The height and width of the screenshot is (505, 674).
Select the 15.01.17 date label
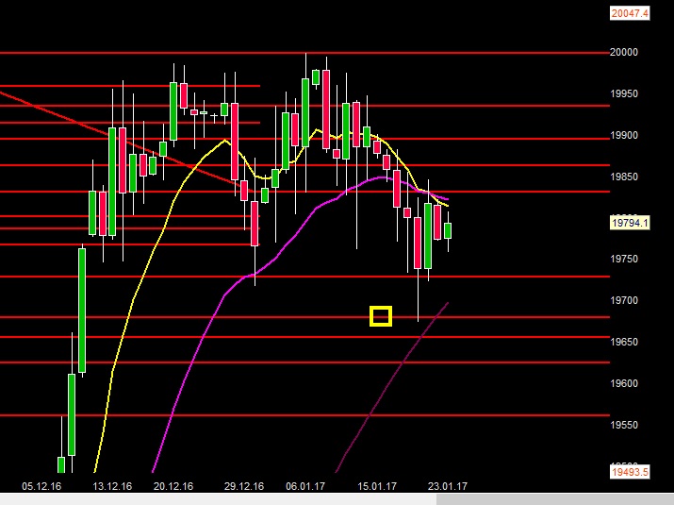(x=377, y=486)
